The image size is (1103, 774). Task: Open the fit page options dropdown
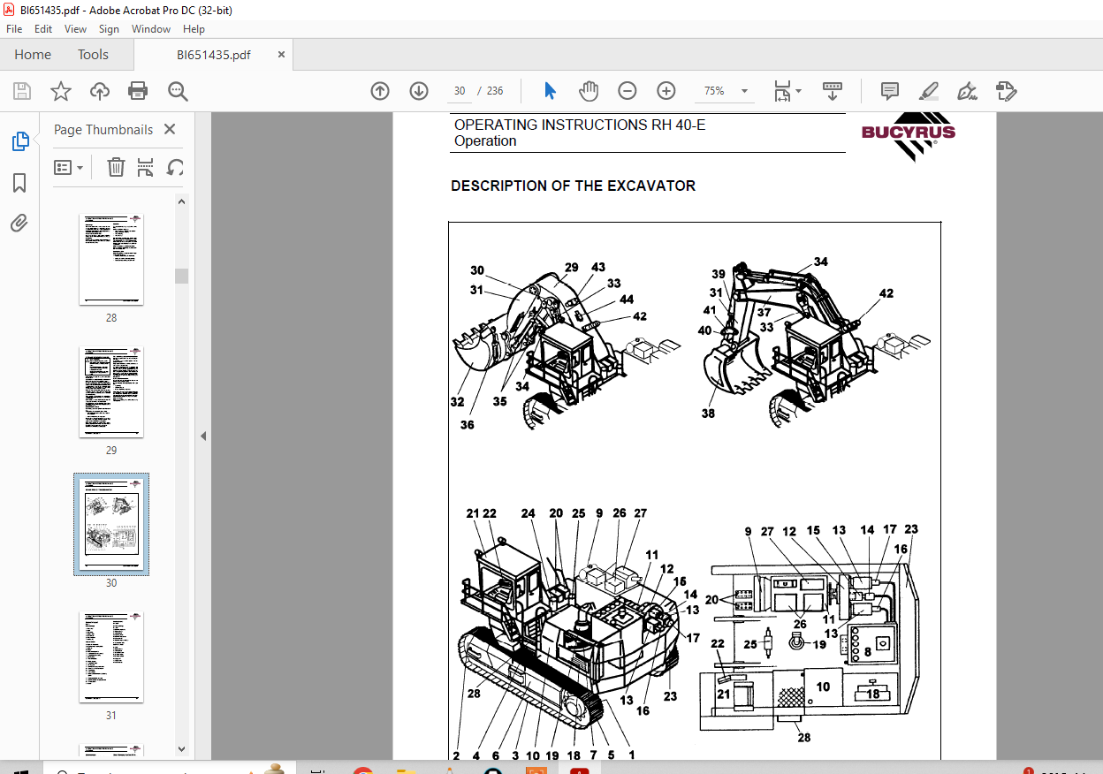click(787, 91)
